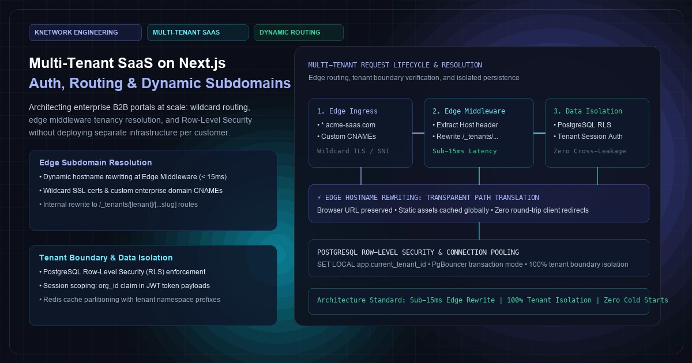Click the DYNAMIC ROUTING tag
692x363 pixels.
point(299,32)
